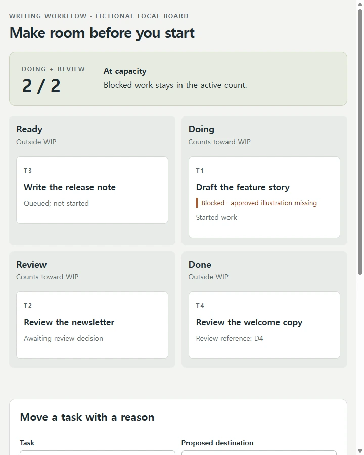Click the 'Task' field label
Viewport: 364px width, 455px height.
point(27,443)
